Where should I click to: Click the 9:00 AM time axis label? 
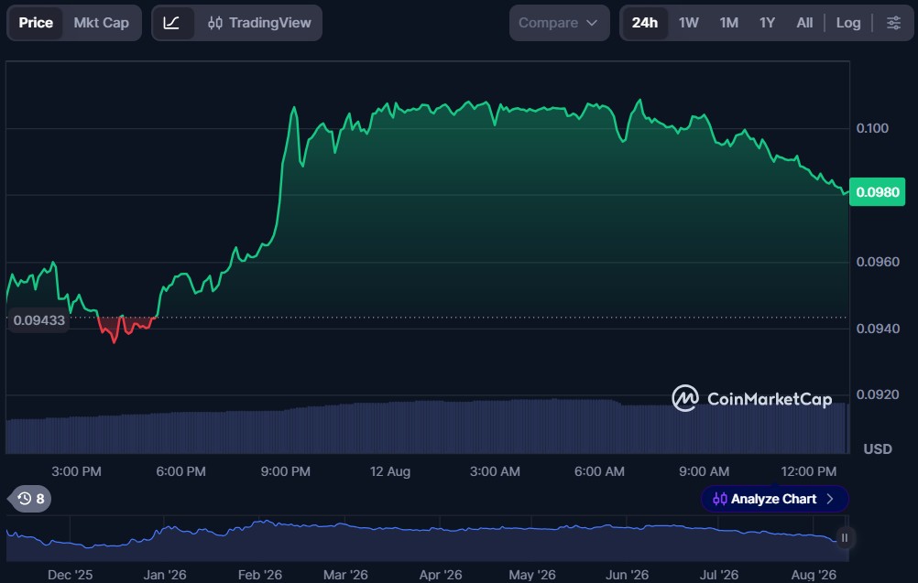[x=705, y=471]
